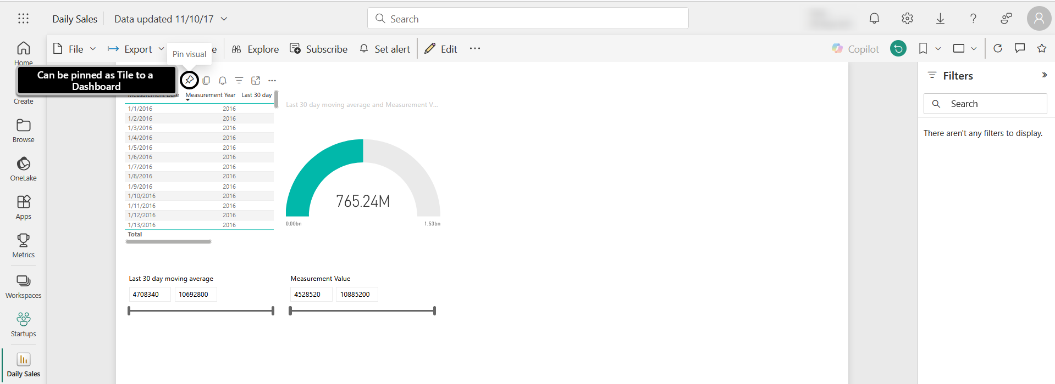This screenshot has width=1055, height=384.
Task: Open the Comments pane icon
Action: (x=1020, y=48)
